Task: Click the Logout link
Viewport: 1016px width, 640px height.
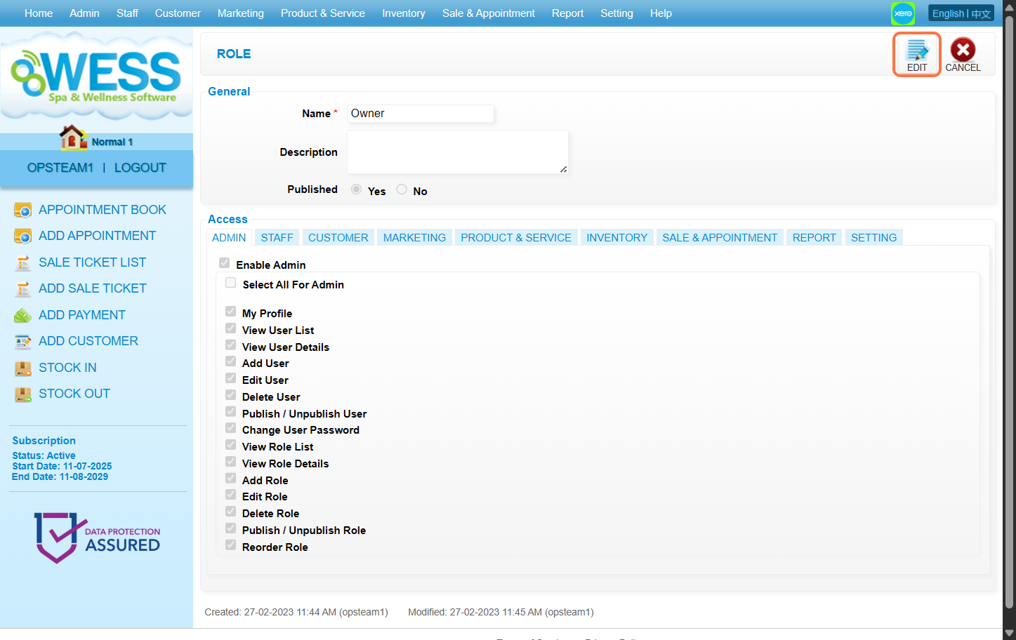Action: pyautogui.click(x=140, y=168)
